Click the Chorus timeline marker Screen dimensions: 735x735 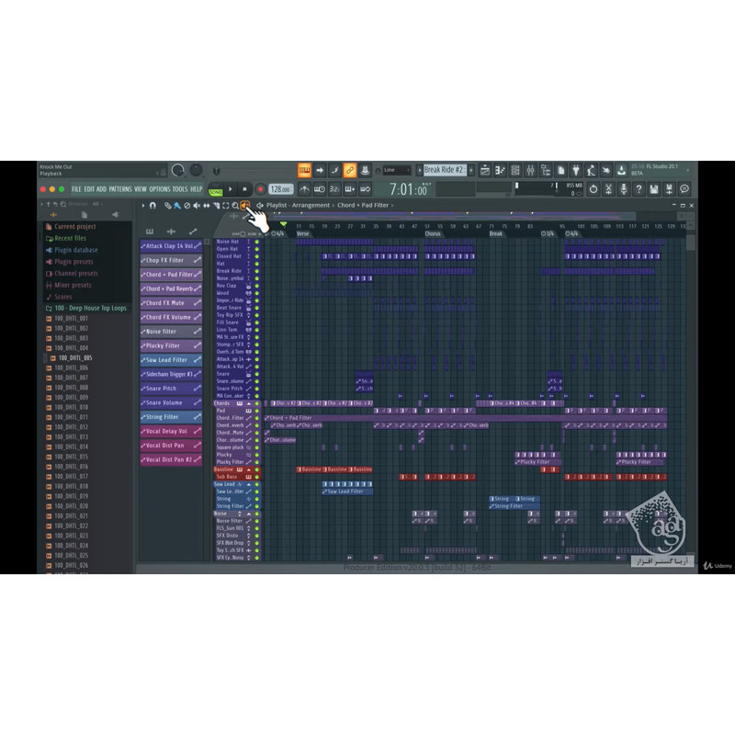(x=433, y=233)
